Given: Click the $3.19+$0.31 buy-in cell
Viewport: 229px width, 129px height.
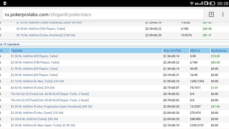Looking at the screenshot, I should coord(171,75).
